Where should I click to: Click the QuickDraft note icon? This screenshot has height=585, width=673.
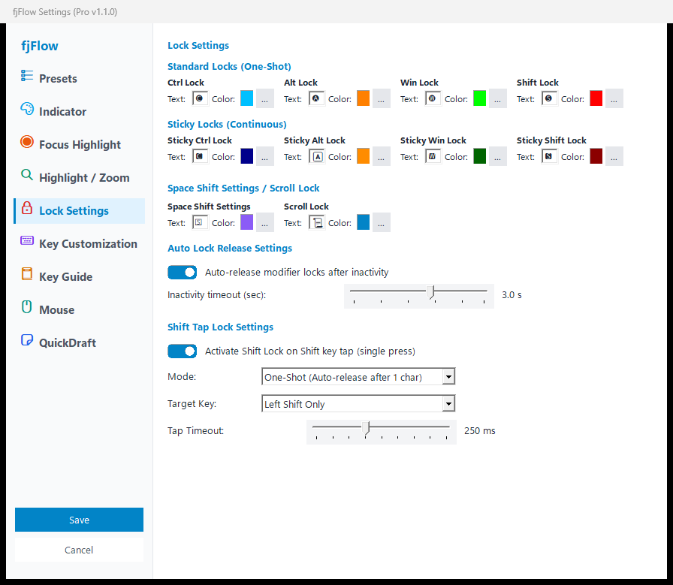[26, 340]
